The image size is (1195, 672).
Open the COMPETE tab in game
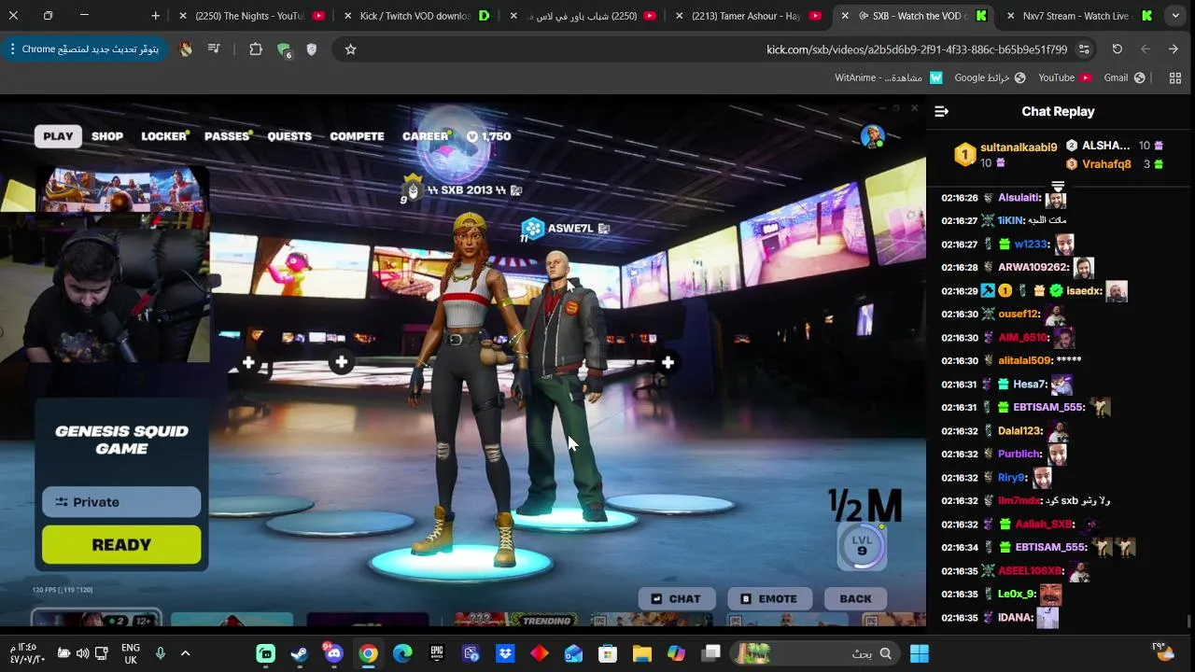point(357,136)
